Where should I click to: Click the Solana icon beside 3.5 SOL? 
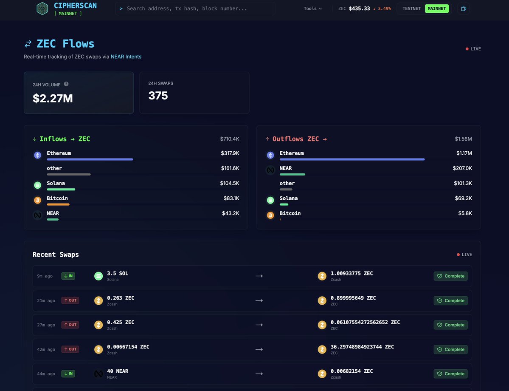click(x=98, y=276)
